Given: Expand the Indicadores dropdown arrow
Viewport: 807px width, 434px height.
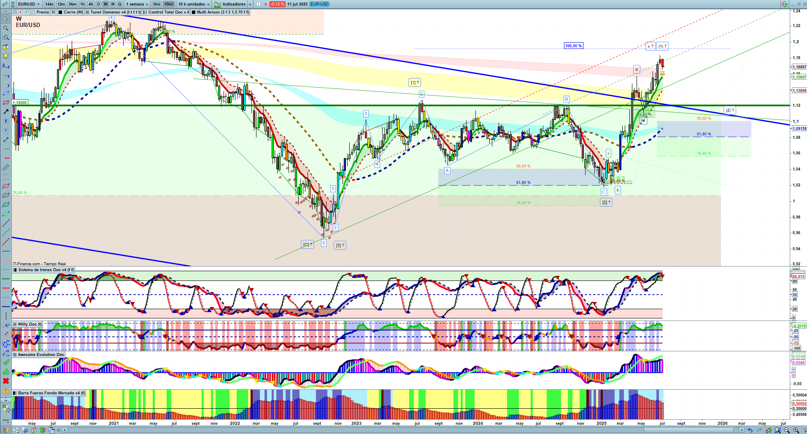Looking at the screenshot, I should pos(250,4).
